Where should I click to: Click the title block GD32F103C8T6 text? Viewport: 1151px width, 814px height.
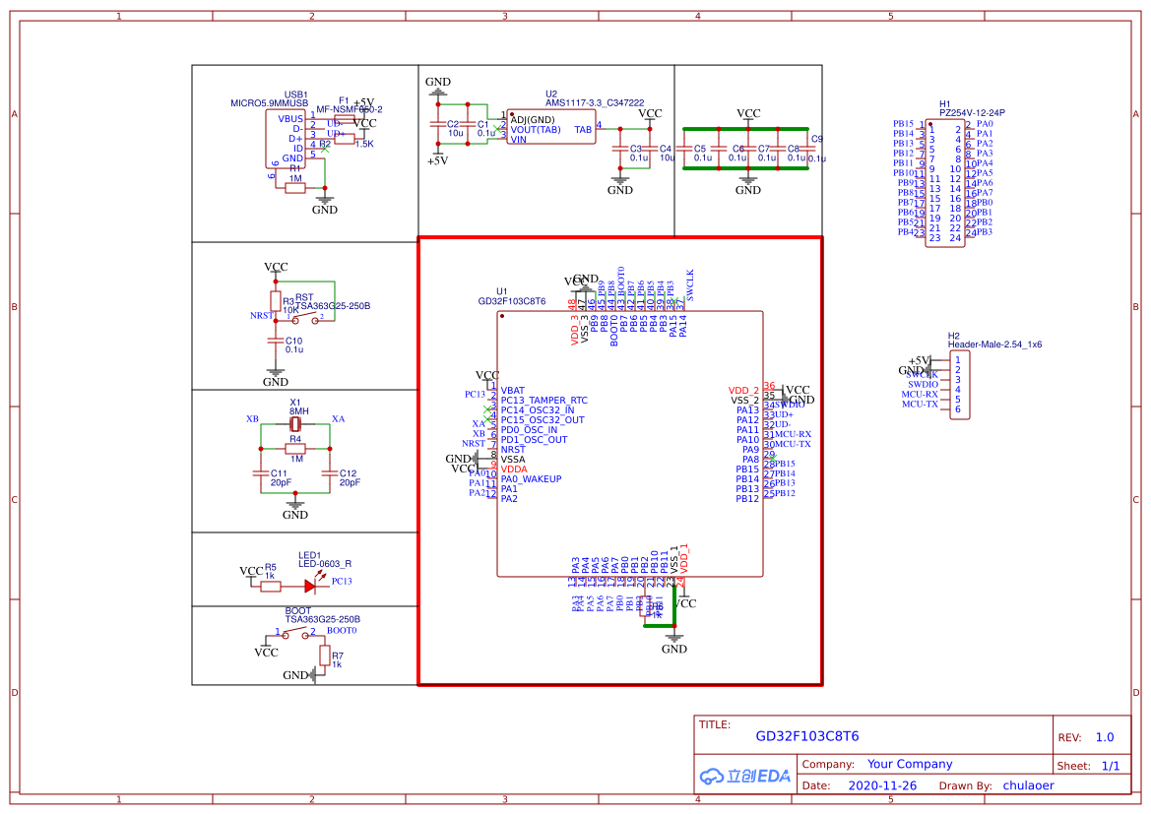tap(806, 736)
